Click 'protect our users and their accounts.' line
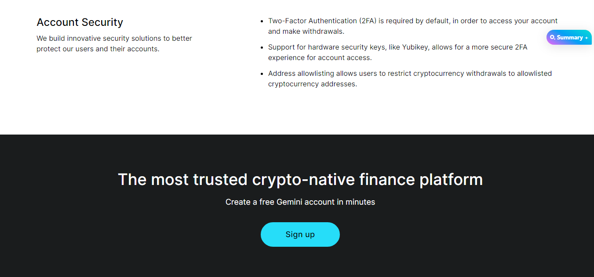 click(98, 49)
